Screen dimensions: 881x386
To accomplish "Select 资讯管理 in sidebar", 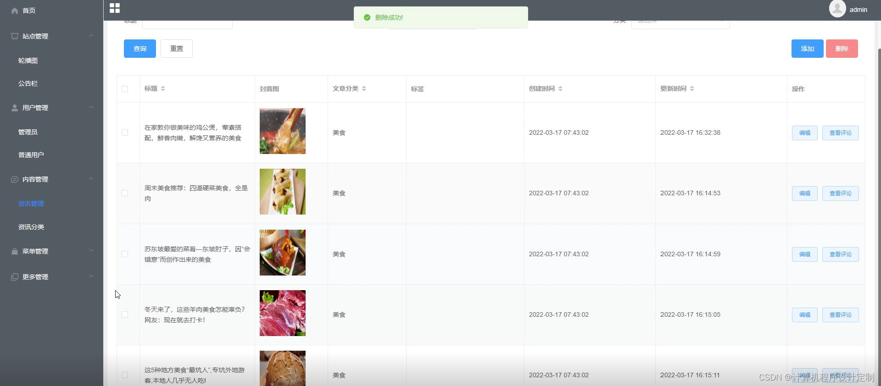I will (x=31, y=204).
